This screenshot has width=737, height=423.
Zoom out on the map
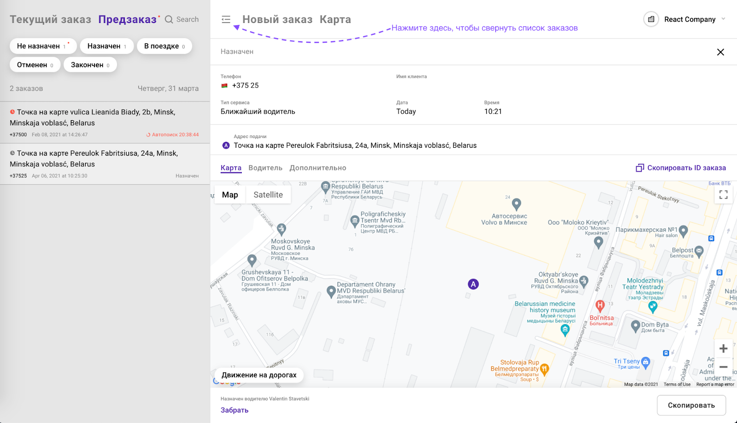(723, 367)
